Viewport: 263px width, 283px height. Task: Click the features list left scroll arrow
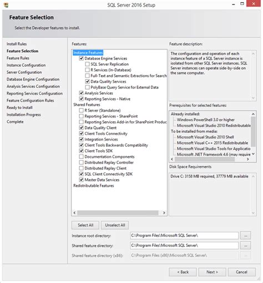[x=74, y=213]
